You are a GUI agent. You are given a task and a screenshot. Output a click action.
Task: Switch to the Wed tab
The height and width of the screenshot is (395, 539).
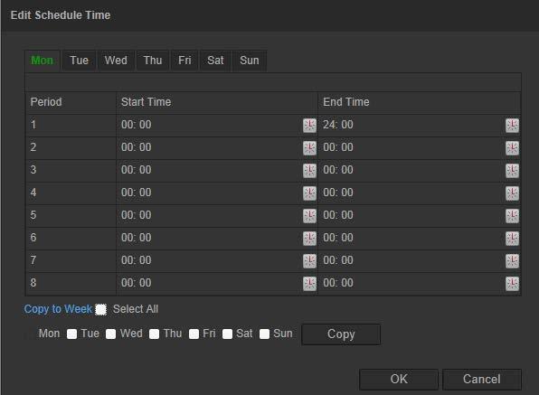coord(116,61)
